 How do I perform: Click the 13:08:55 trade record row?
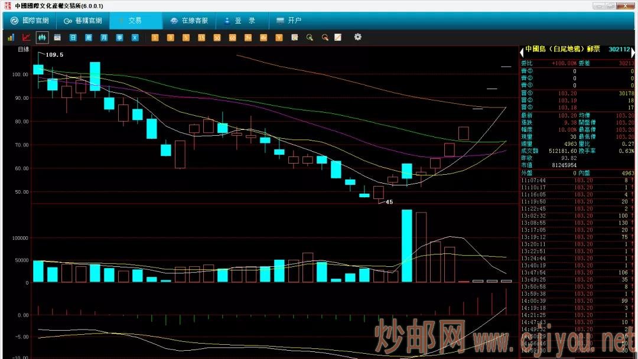click(577, 223)
